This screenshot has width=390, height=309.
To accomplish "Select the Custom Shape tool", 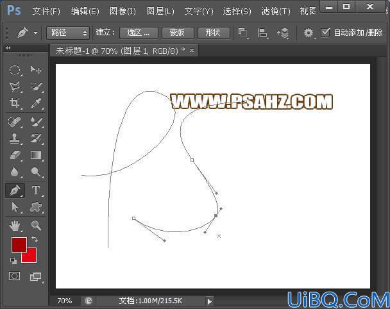I will 36,207.
